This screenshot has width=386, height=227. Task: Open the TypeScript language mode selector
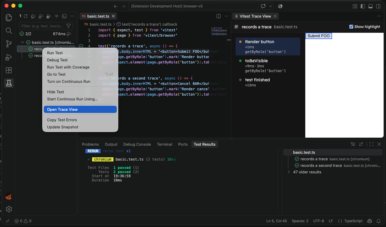point(354,221)
